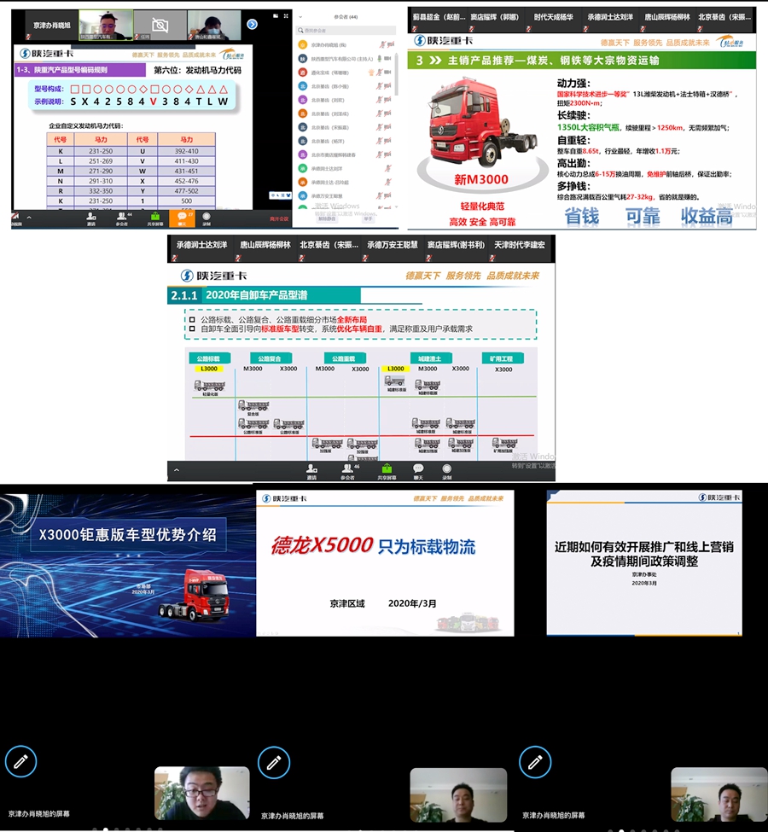Collapse the participants panel using its header chevron
This screenshot has width=768, height=832.
(300, 16)
